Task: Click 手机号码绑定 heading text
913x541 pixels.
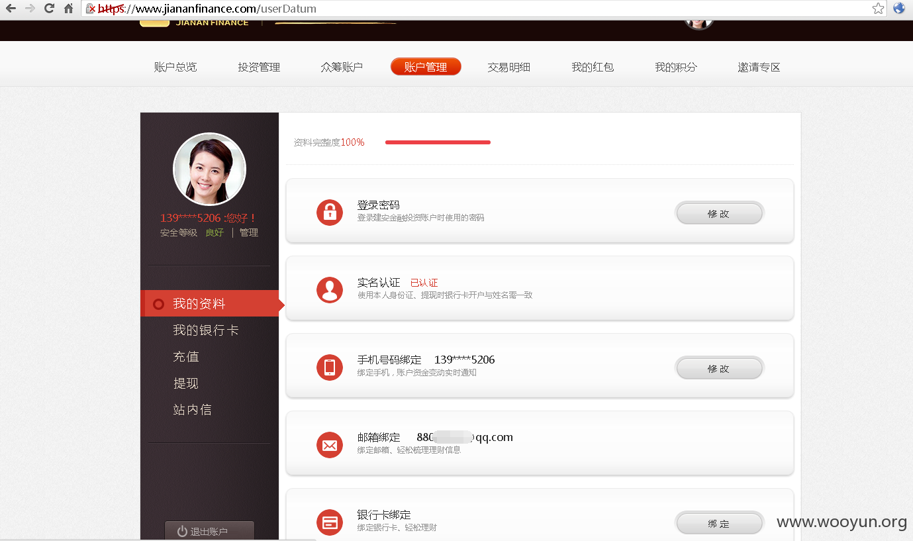Action: tap(389, 360)
